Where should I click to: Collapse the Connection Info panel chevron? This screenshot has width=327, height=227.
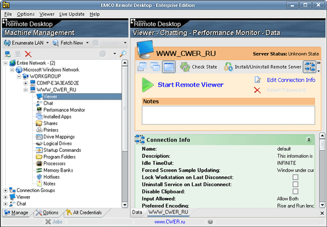(x=309, y=140)
